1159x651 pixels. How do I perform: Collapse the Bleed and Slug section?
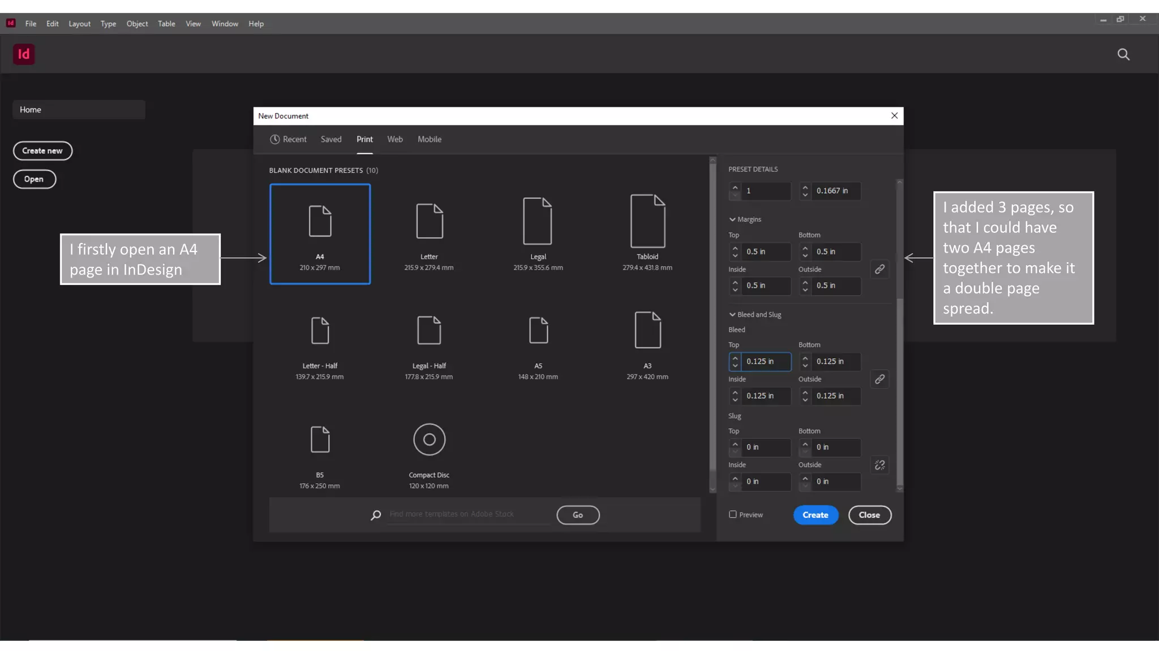pyautogui.click(x=732, y=315)
